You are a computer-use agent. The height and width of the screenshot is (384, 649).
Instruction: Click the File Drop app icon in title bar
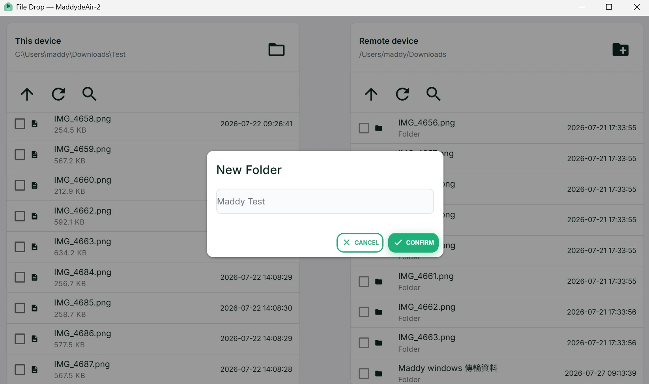(8, 7)
